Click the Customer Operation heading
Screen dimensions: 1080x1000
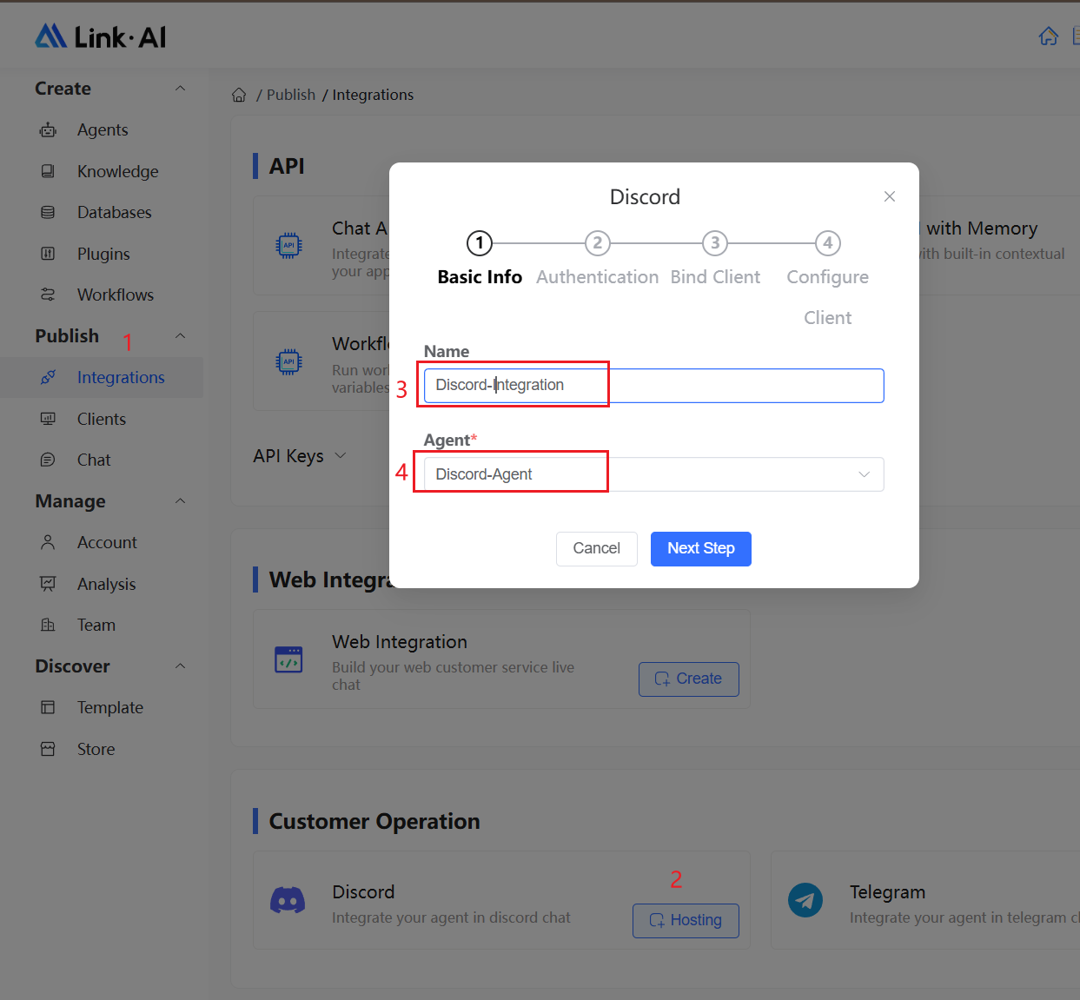click(x=374, y=821)
